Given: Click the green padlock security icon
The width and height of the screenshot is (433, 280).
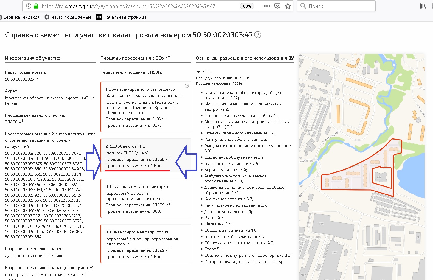Looking at the screenshot, I should pyautogui.click(x=36, y=6).
